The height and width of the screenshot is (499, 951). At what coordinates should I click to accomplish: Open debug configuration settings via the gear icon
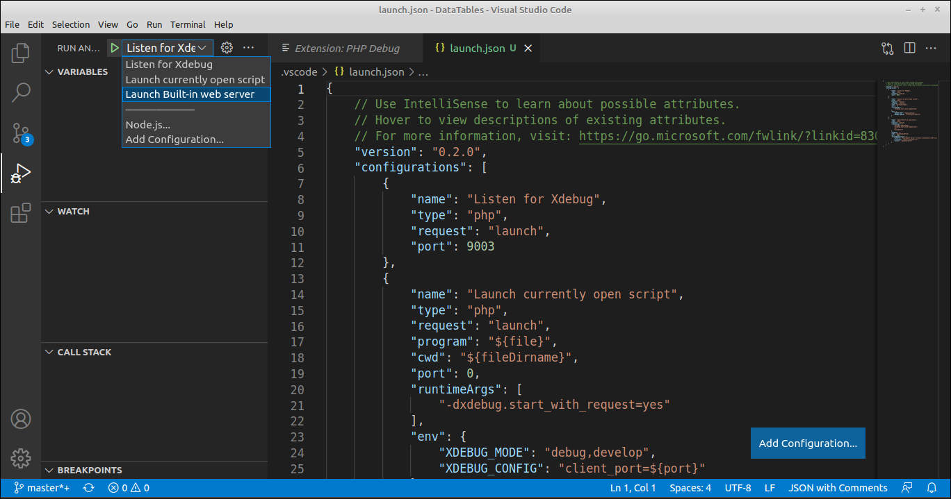click(226, 48)
